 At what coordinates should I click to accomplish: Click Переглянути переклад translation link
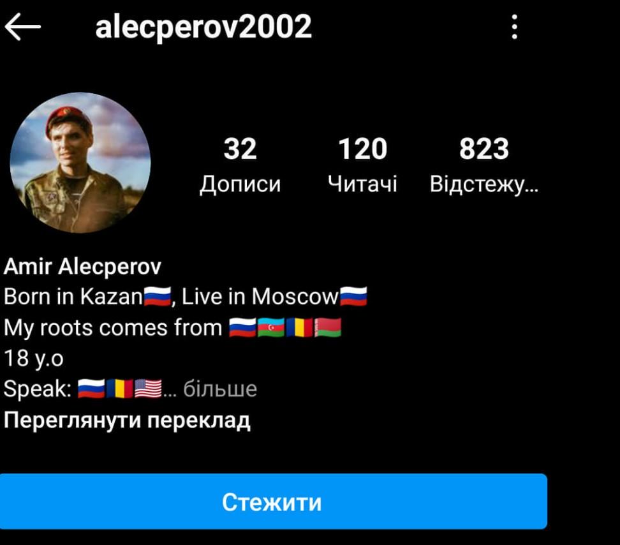[x=127, y=420]
